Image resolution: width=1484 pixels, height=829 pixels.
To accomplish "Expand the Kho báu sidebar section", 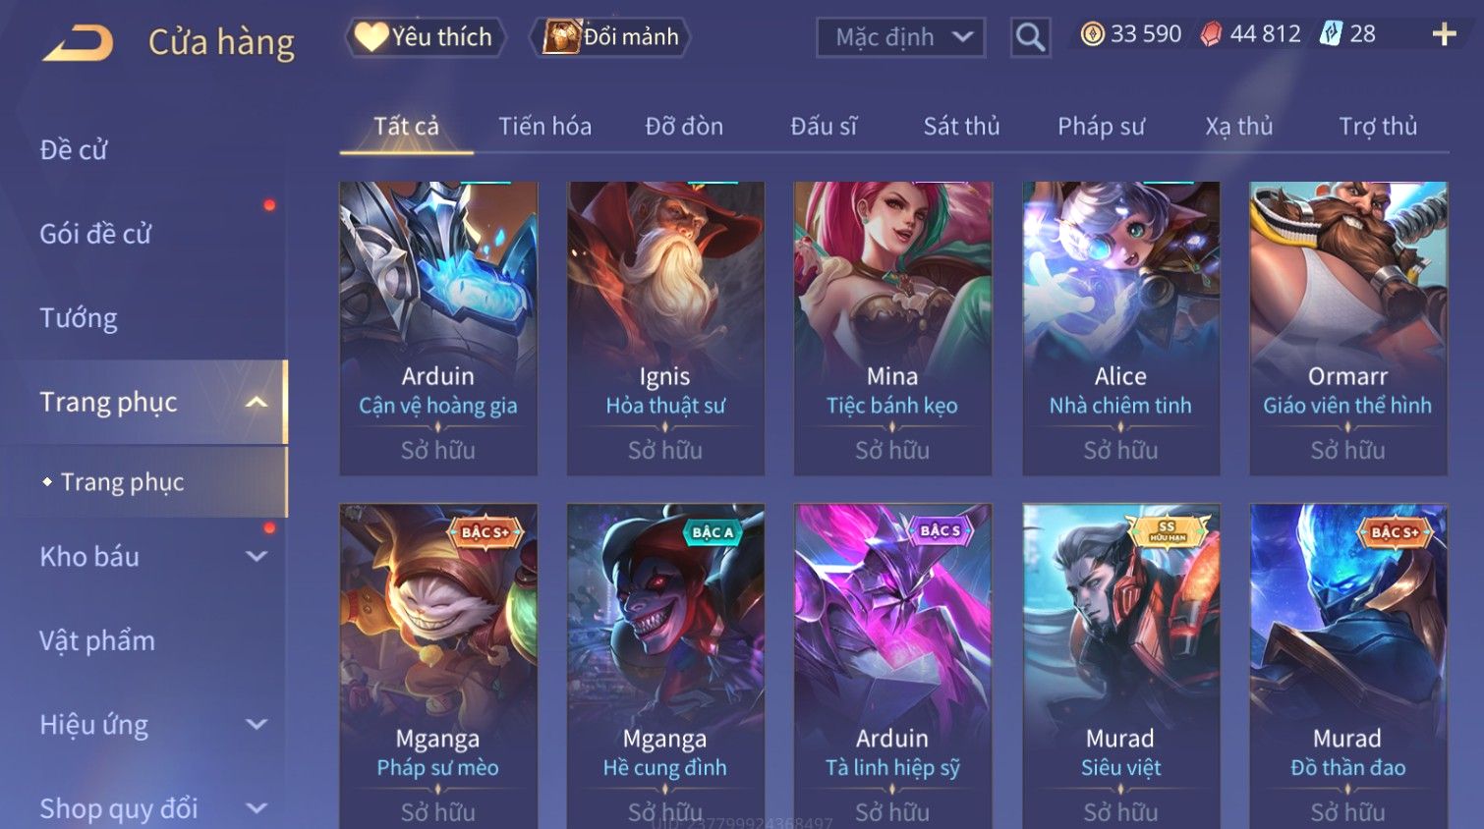I will click(x=257, y=557).
